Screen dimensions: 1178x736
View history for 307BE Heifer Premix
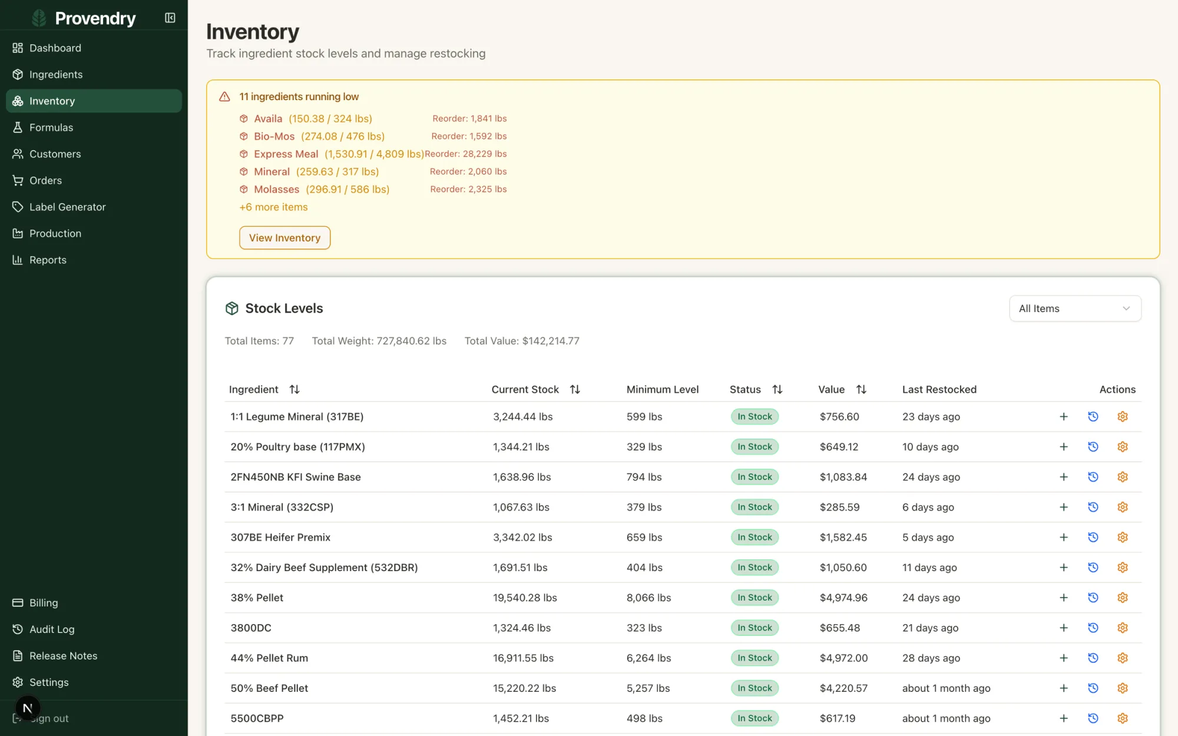(1093, 538)
